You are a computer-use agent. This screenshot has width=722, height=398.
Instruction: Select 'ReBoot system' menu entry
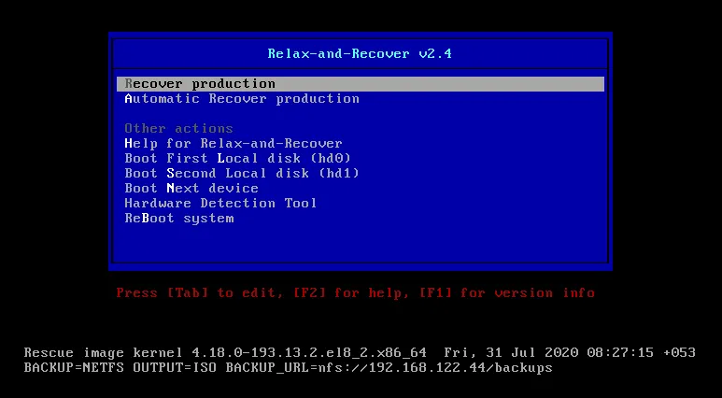[179, 219]
